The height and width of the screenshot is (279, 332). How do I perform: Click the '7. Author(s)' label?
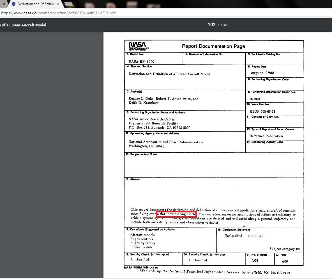point(134,92)
